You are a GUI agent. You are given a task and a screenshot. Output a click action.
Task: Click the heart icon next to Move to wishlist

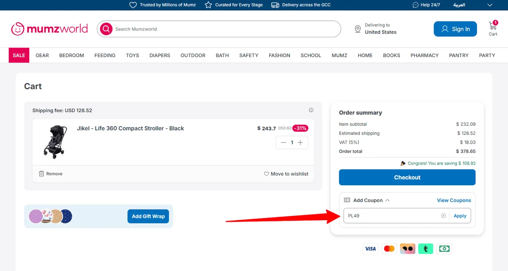(266, 173)
